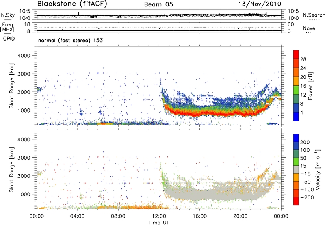Click the 04:00 time axis label
This screenshot has height=225, width=325.
[77, 216]
